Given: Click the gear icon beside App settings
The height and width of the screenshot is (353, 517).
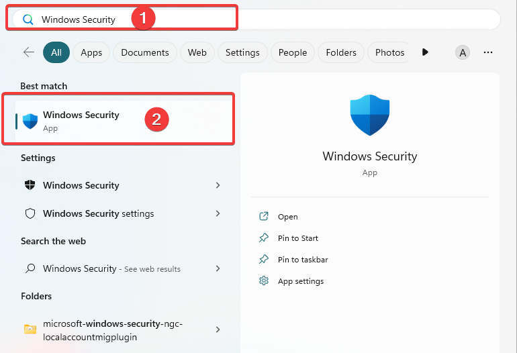Looking at the screenshot, I should coord(264,281).
